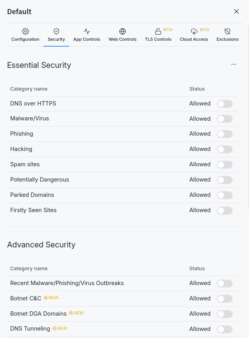The height and width of the screenshot is (338, 249).
Task: Toggle Parked Domains switch
Action: pyautogui.click(x=225, y=195)
